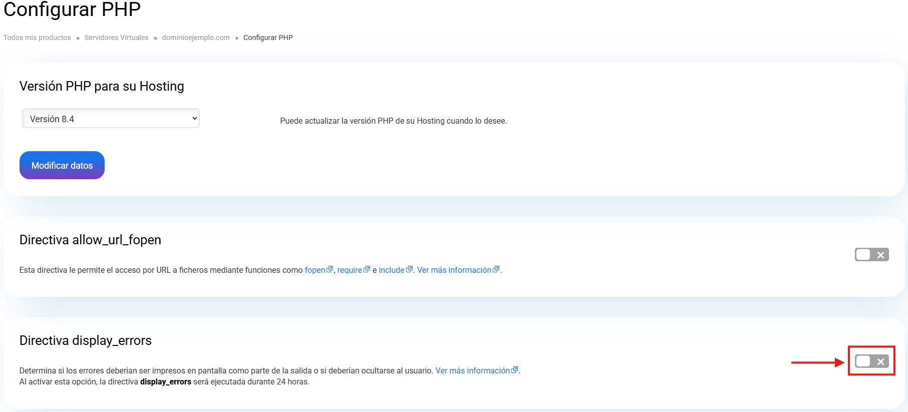Turn on the display_errors directive switch
908x412 pixels.
(x=871, y=361)
